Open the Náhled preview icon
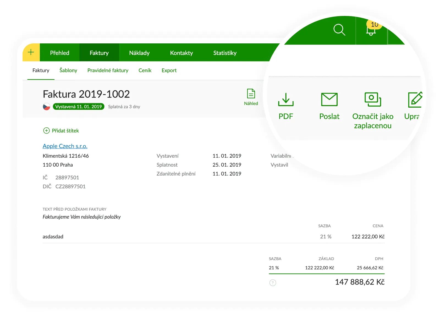This screenshot has width=440, height=324. (251, 94)
